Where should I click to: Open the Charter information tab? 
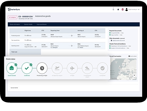[15, 24]
